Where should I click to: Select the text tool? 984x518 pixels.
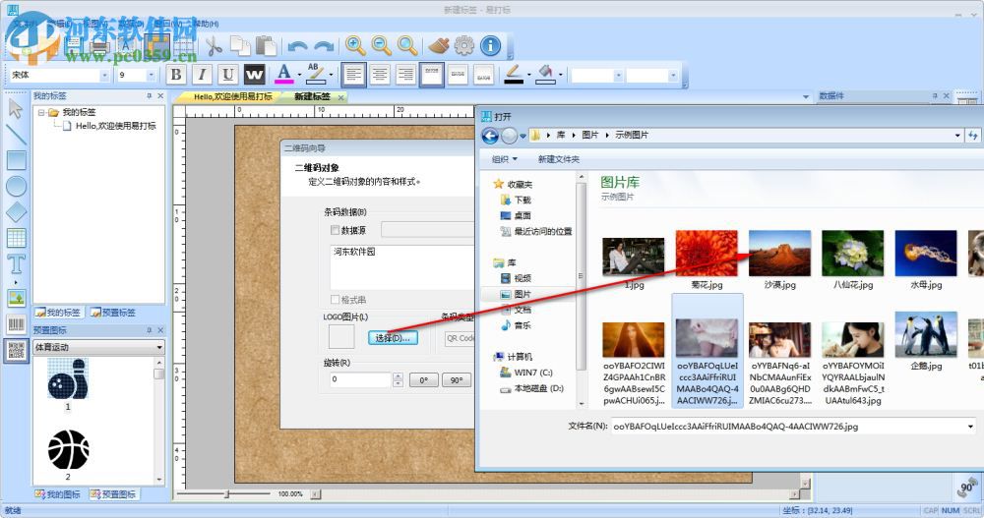coord(16,264)
